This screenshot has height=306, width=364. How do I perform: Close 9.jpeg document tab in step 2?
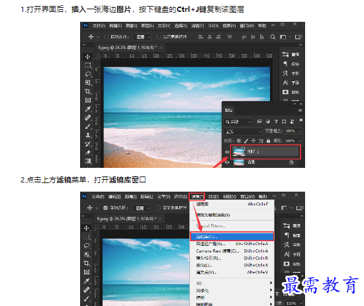coord(160,219)
